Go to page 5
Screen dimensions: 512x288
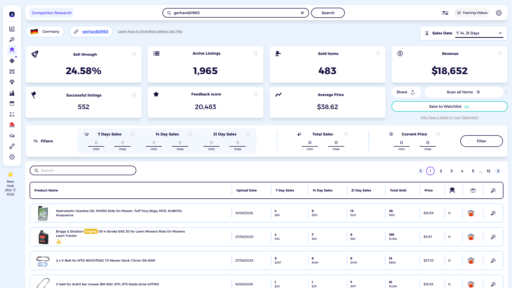(x=473, y=171)
